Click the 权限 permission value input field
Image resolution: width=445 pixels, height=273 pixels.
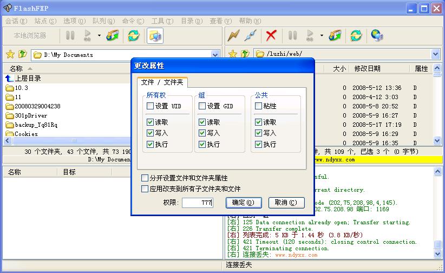coord(198,203)
